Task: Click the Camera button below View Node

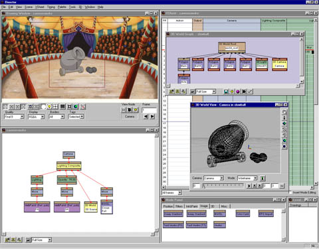Action: pos(130,116)
